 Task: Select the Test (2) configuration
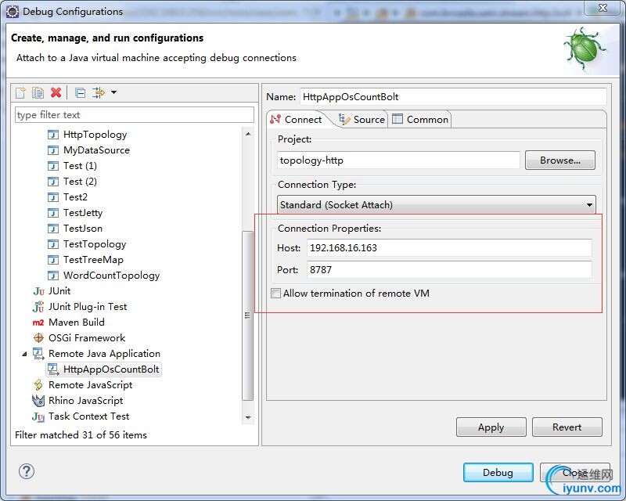coord(80,182)
